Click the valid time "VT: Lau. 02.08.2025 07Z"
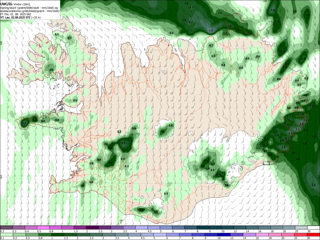The image size is (320, 240). point(15,17)
